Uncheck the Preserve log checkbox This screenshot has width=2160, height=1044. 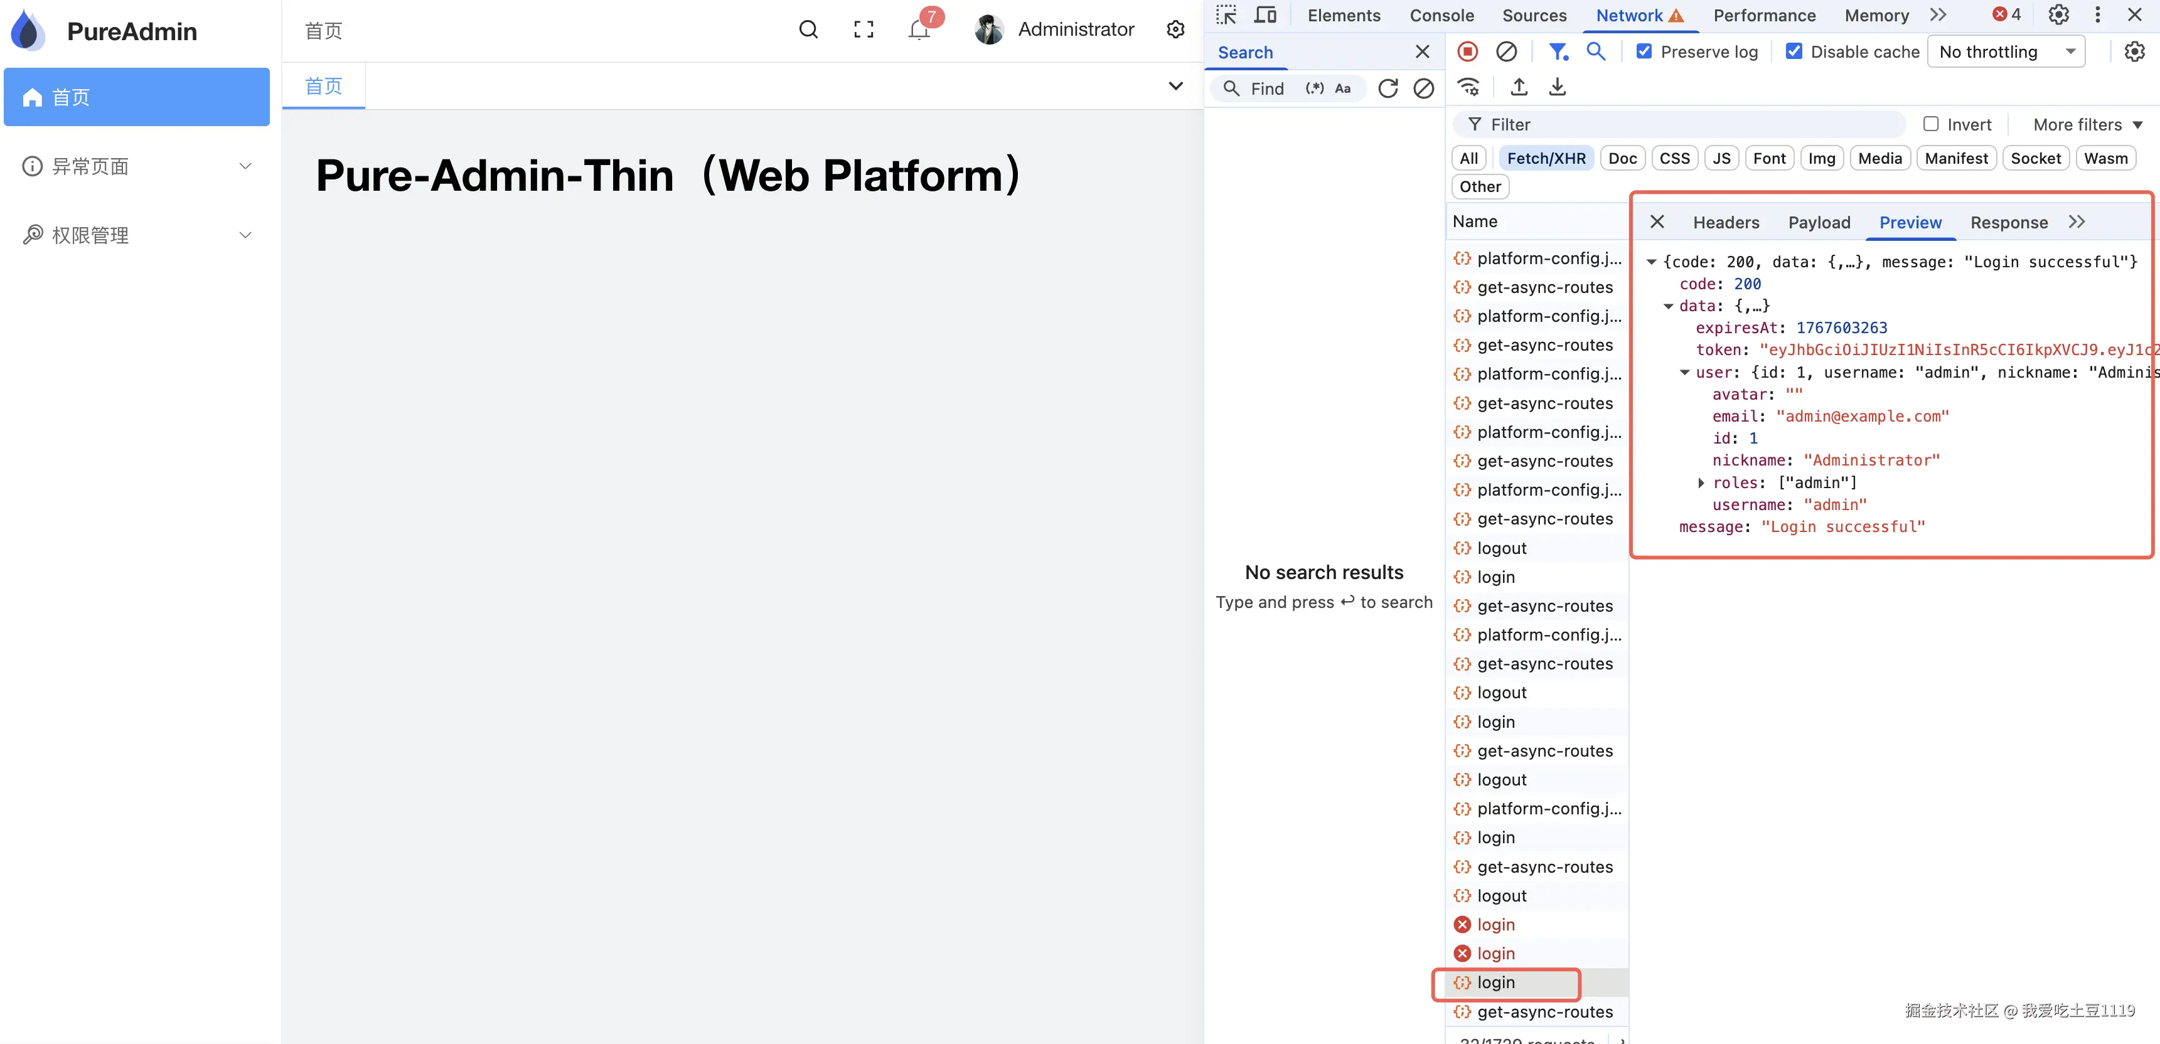[1644, 52]
